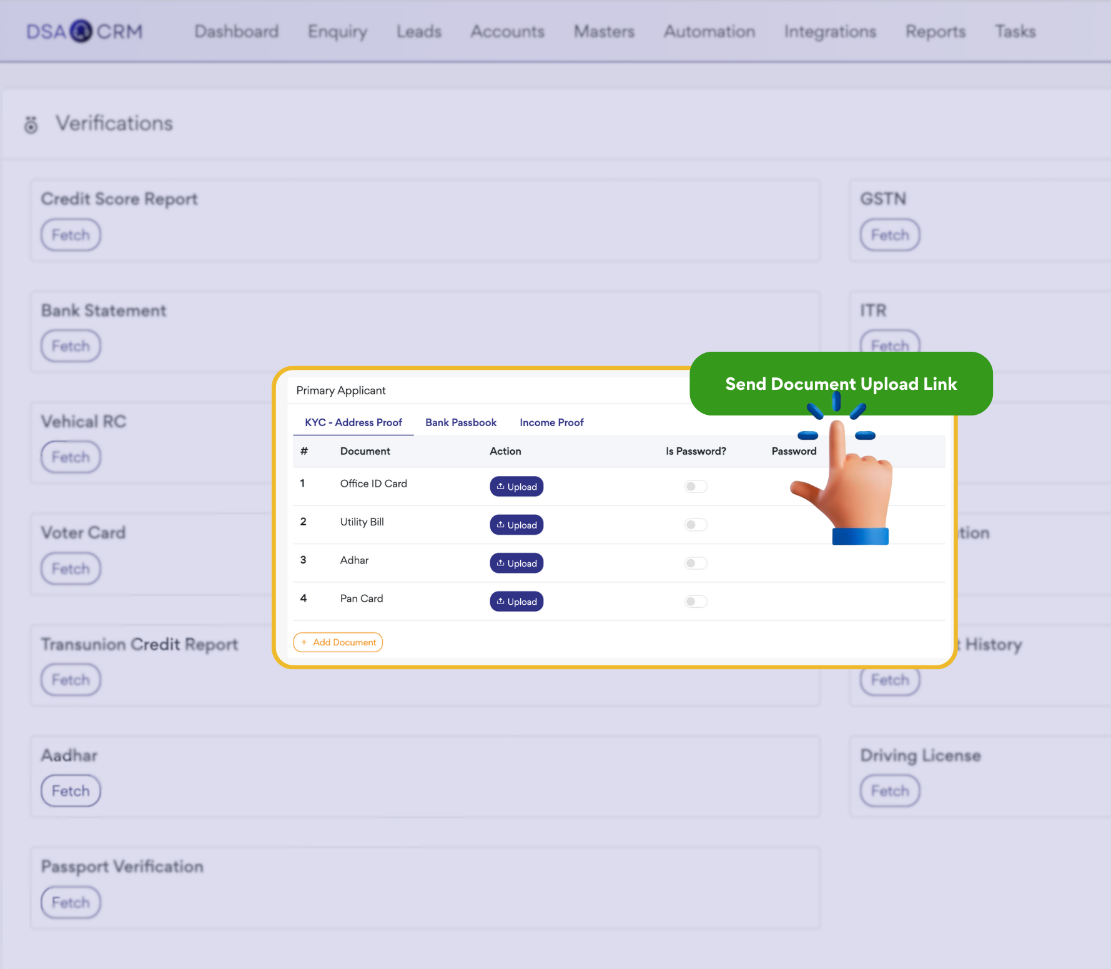
Task: Switch to the Bank Passbook tab
Action: pyautogui.click(x=460, y=423)
